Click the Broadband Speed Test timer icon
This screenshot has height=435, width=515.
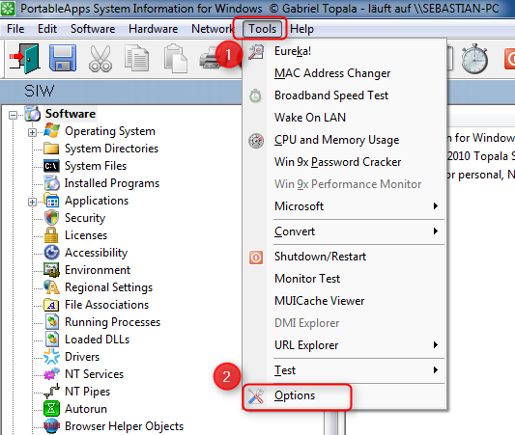255,95
